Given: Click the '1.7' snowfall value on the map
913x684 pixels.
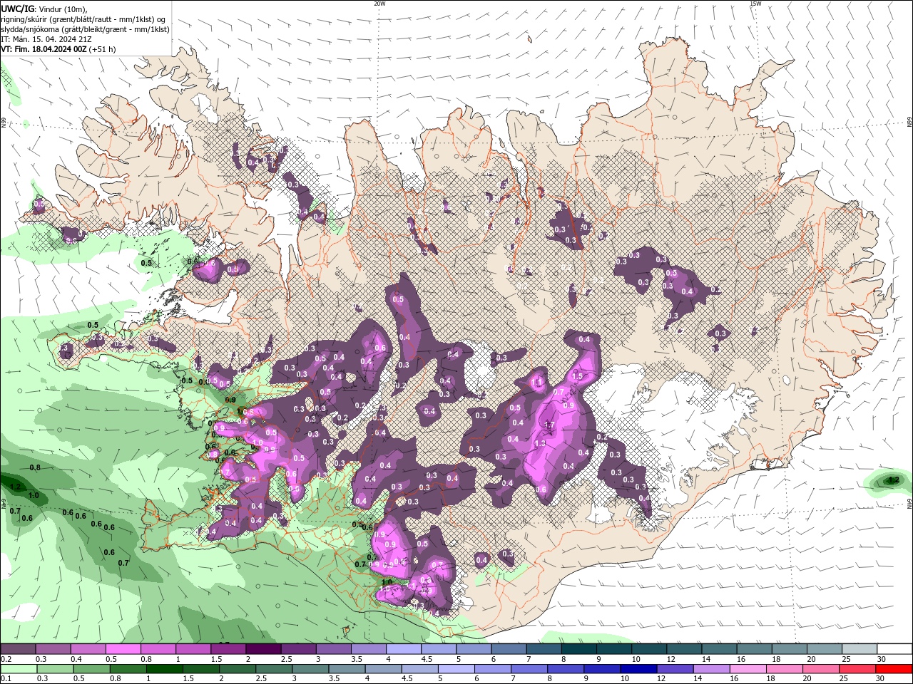Looking at the screenshot, I should (549, 425).
